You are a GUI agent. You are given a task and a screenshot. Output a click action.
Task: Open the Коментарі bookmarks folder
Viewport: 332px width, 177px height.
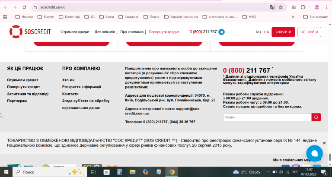(x=69, y=17)
